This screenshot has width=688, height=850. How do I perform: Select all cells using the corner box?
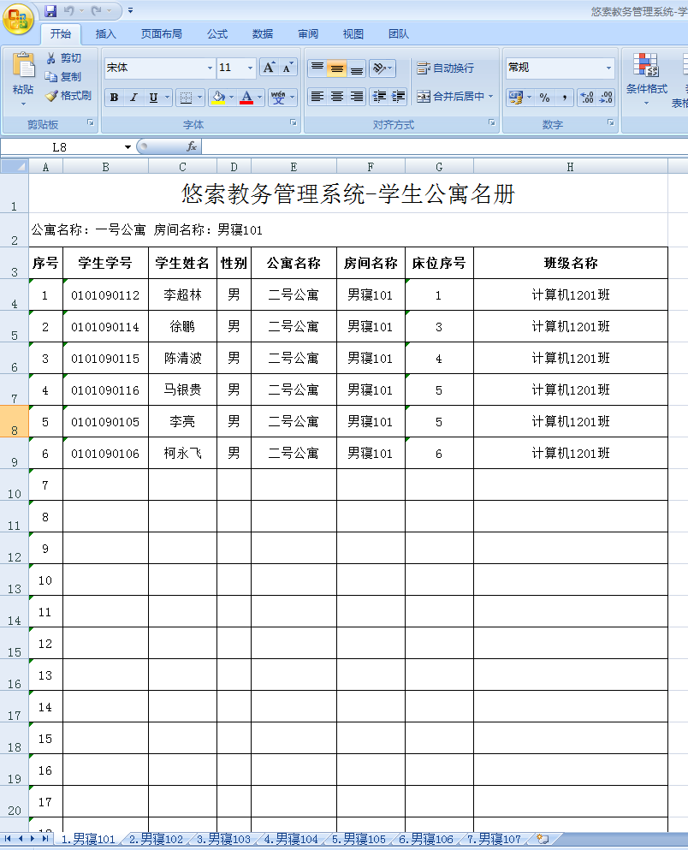point(14,166)
